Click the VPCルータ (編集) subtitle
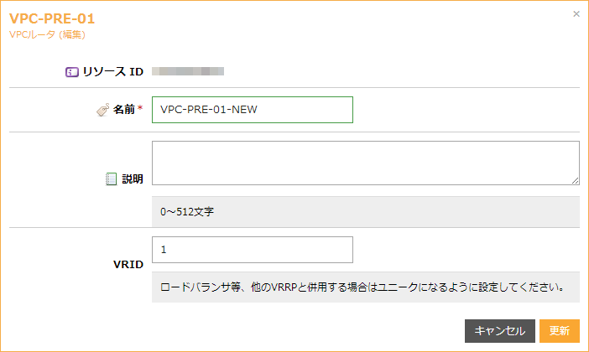Screen dimensions: 589x352 [x=47, y=35]
